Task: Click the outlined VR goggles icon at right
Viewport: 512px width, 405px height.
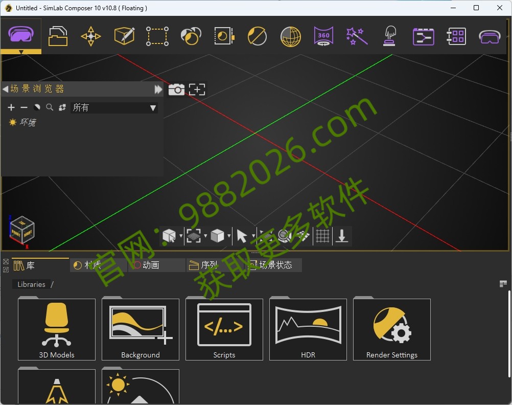Action: coord(490,37)
